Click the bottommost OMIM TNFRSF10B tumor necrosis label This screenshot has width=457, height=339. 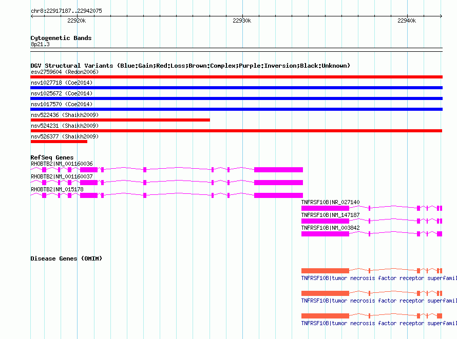point(379,323)
